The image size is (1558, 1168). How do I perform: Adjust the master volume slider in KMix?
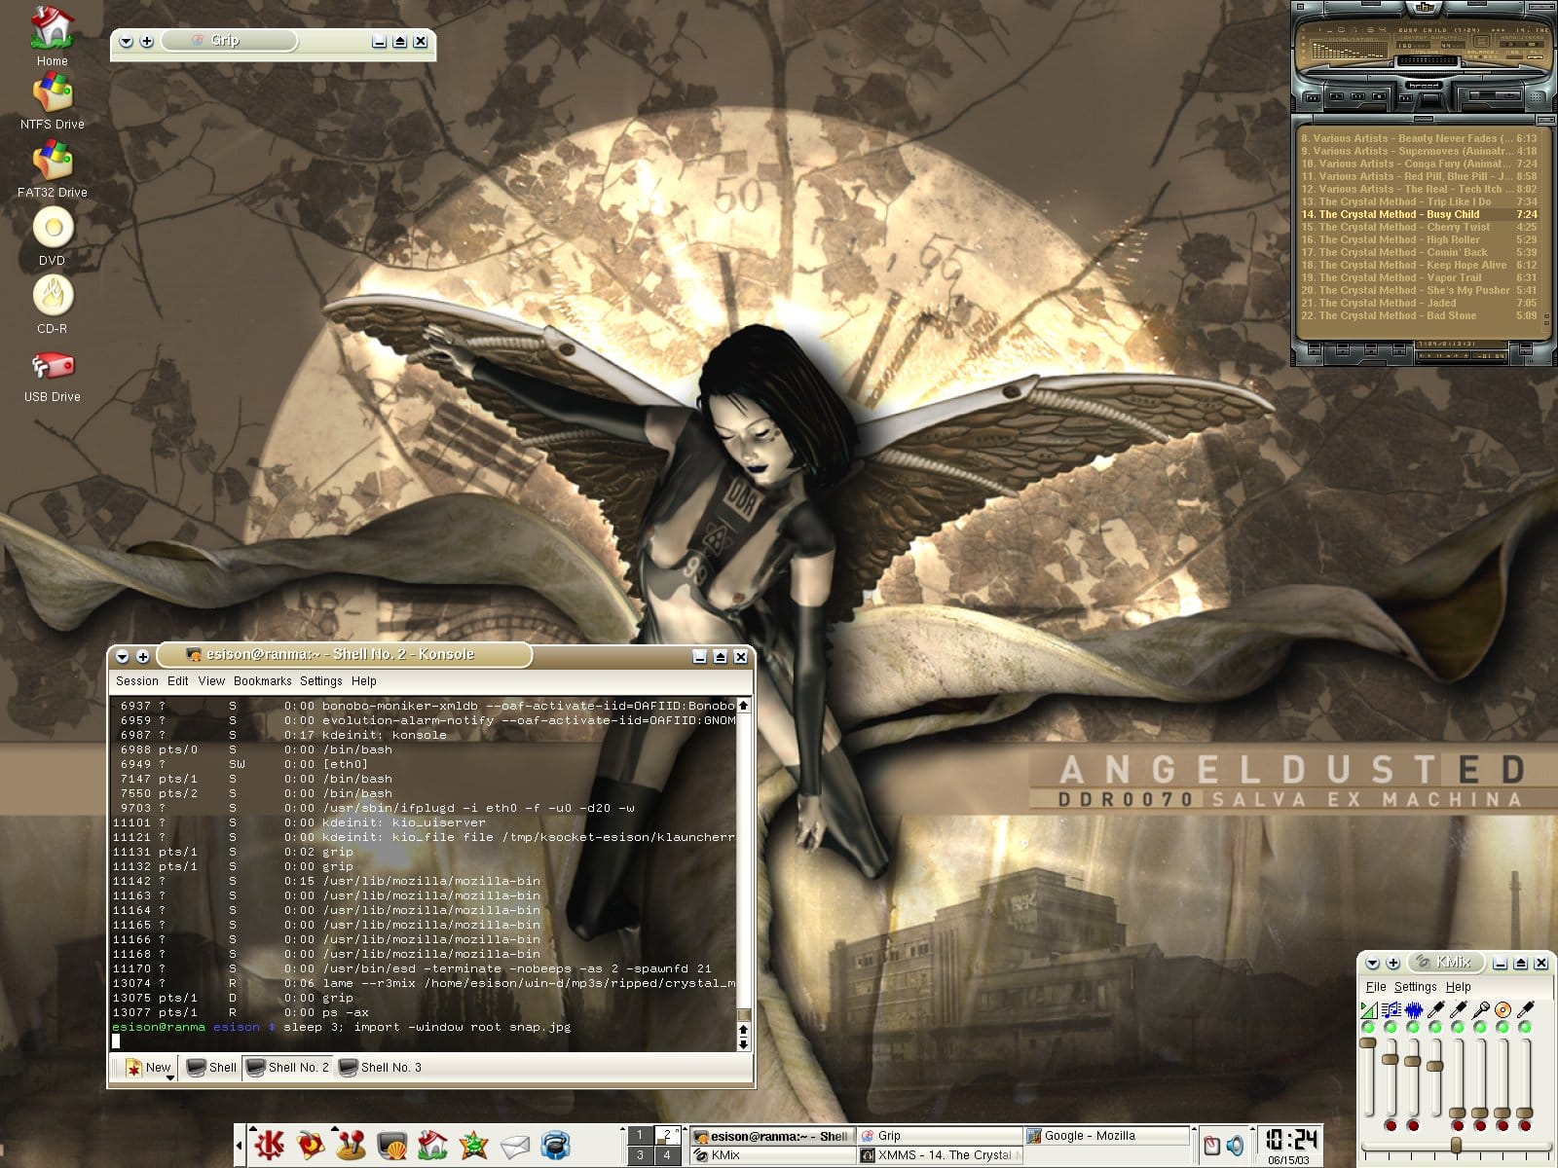click(x=1368, y=1078)
